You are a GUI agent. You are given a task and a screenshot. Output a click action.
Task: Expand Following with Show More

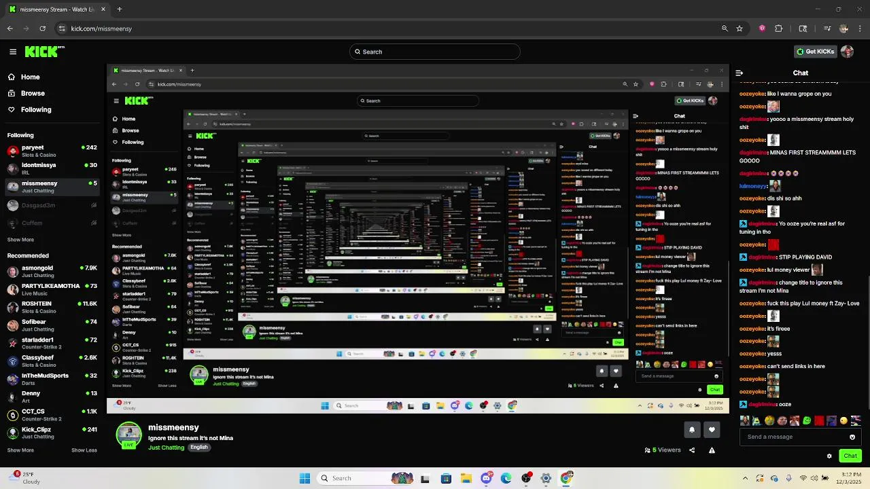coord(20,240)
